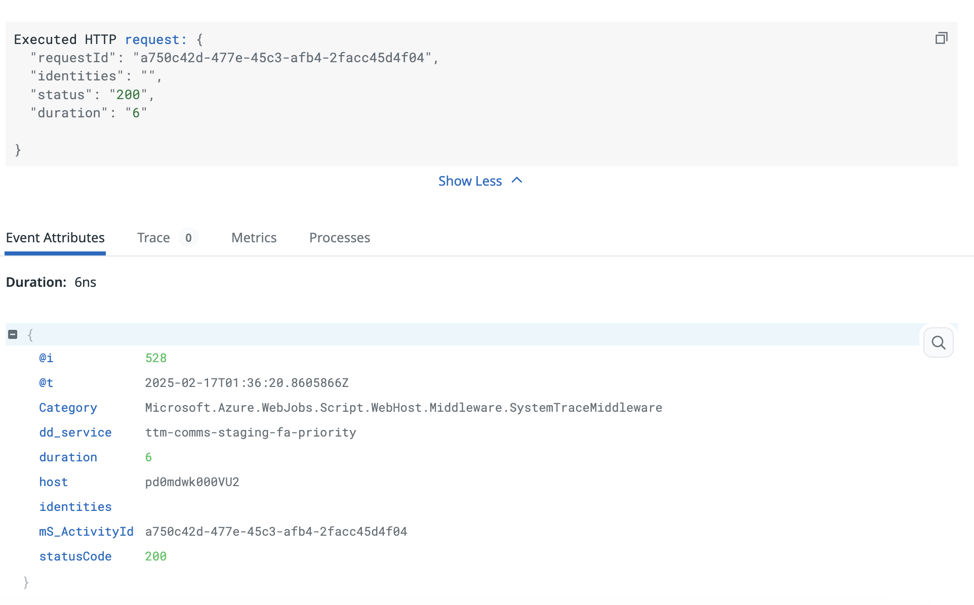Click the dd_service value text field
Viewport: 974px width, 605px height.
[250, 432]
